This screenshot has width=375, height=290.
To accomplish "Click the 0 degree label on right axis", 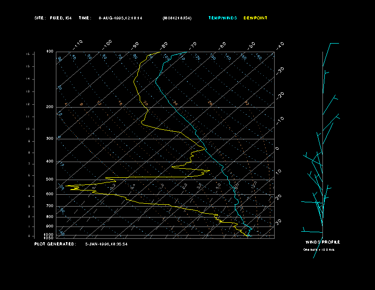I will tap(277, 149).
